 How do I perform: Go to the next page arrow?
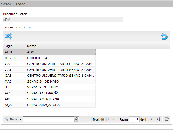point(152,119)
